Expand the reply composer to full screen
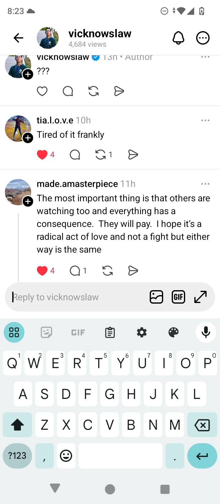 [200, 297]
